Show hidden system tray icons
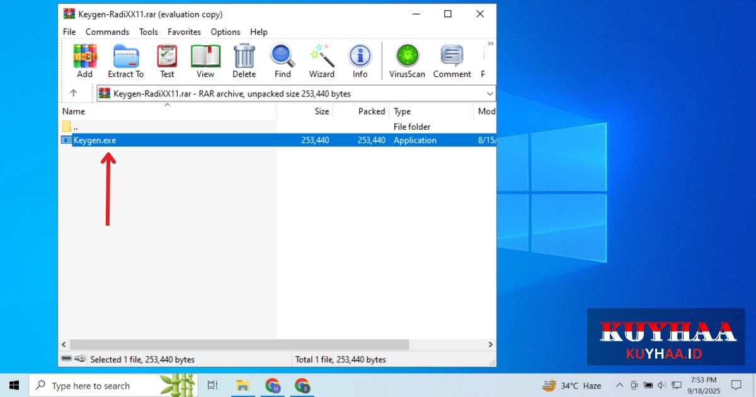The width and height of the screenshot is (756, 397). pos(619,385)
